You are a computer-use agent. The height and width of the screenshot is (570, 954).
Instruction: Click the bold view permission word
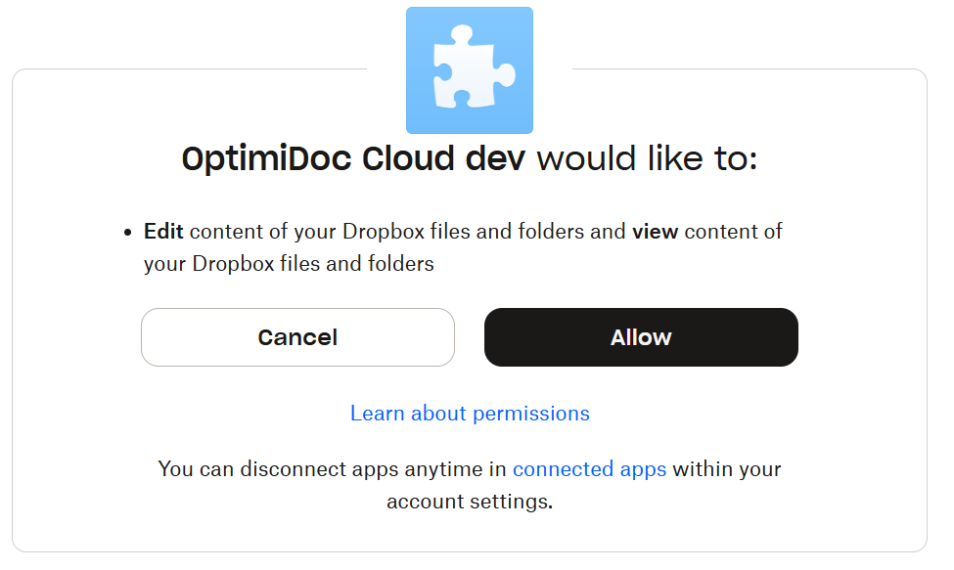click(x=655, y=232)
